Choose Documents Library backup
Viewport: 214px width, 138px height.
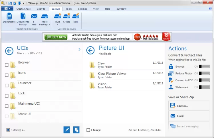pos(23,19)
